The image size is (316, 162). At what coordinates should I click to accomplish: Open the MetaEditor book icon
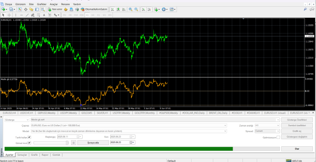pyautogui.click(x=66, y=9)
